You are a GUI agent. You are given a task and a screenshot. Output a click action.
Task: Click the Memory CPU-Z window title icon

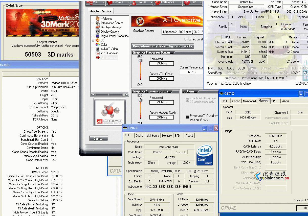click(222, 93)
